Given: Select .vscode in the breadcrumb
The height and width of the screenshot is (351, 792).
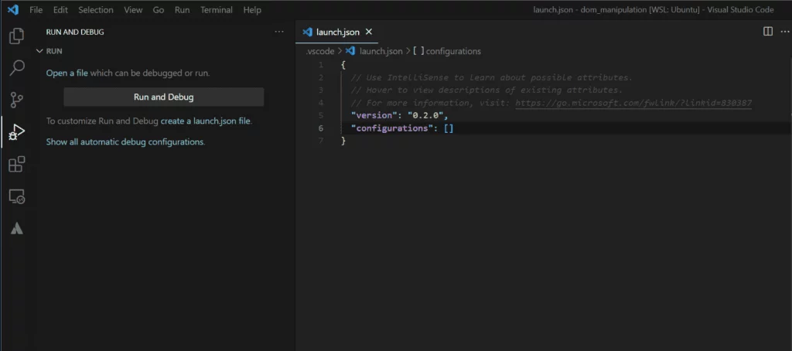Looking at the screenshot, I should point(320,51).
